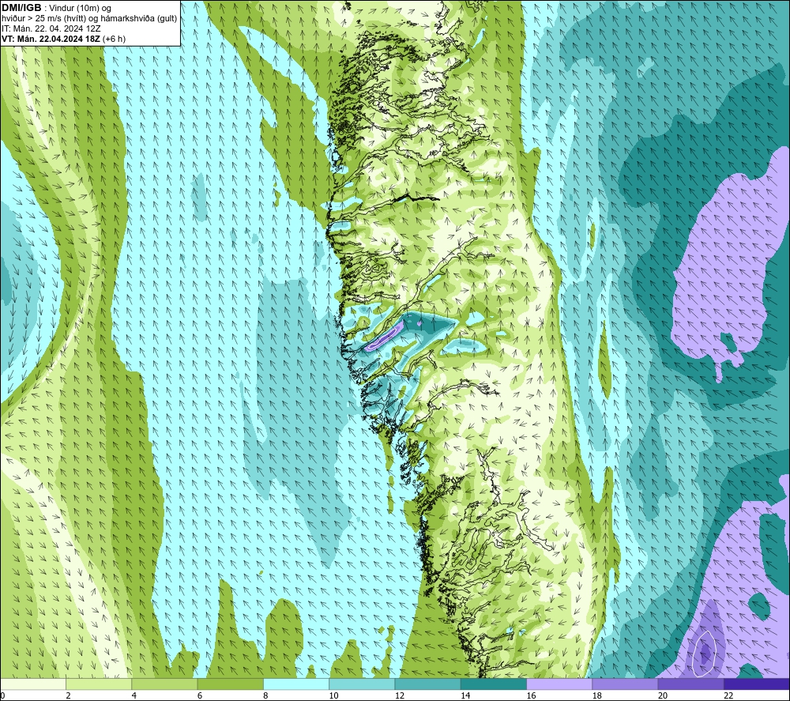Click the 16–18 m/s light purple legend swatch
The height and width of the screenshot is (701, 790).
pos(559,684)
